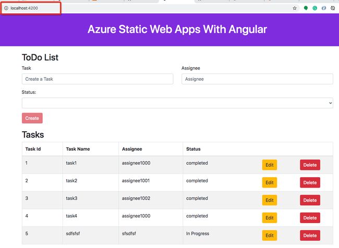Click the green circle extension icon
The height and width of the screenshot is (248, 339).
(306, 8)
